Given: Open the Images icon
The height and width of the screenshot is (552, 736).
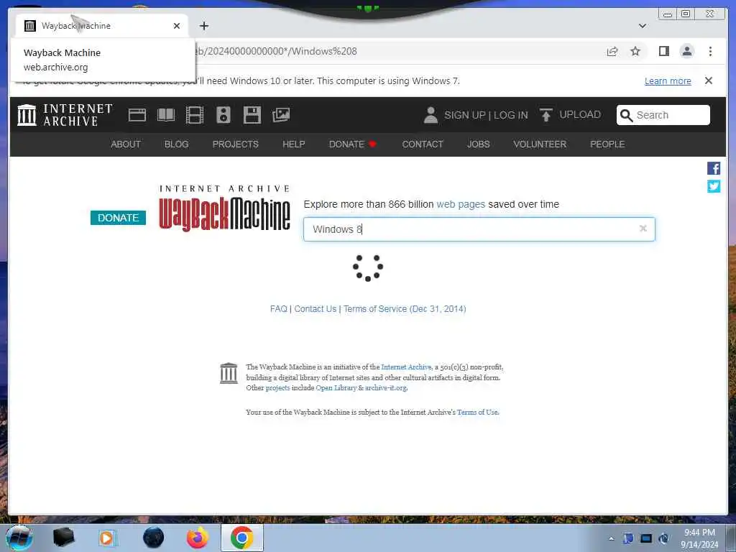Looking at the screenshot, I should coord(281,115).
